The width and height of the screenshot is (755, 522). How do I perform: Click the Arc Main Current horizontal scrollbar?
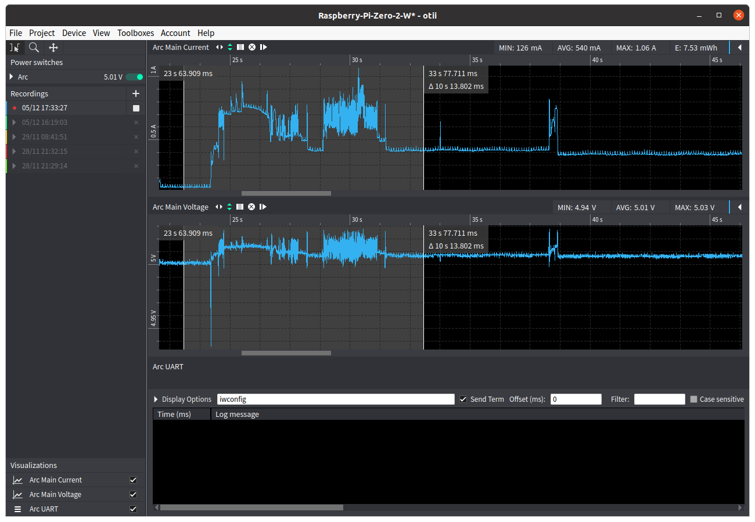tap(286, 193)
